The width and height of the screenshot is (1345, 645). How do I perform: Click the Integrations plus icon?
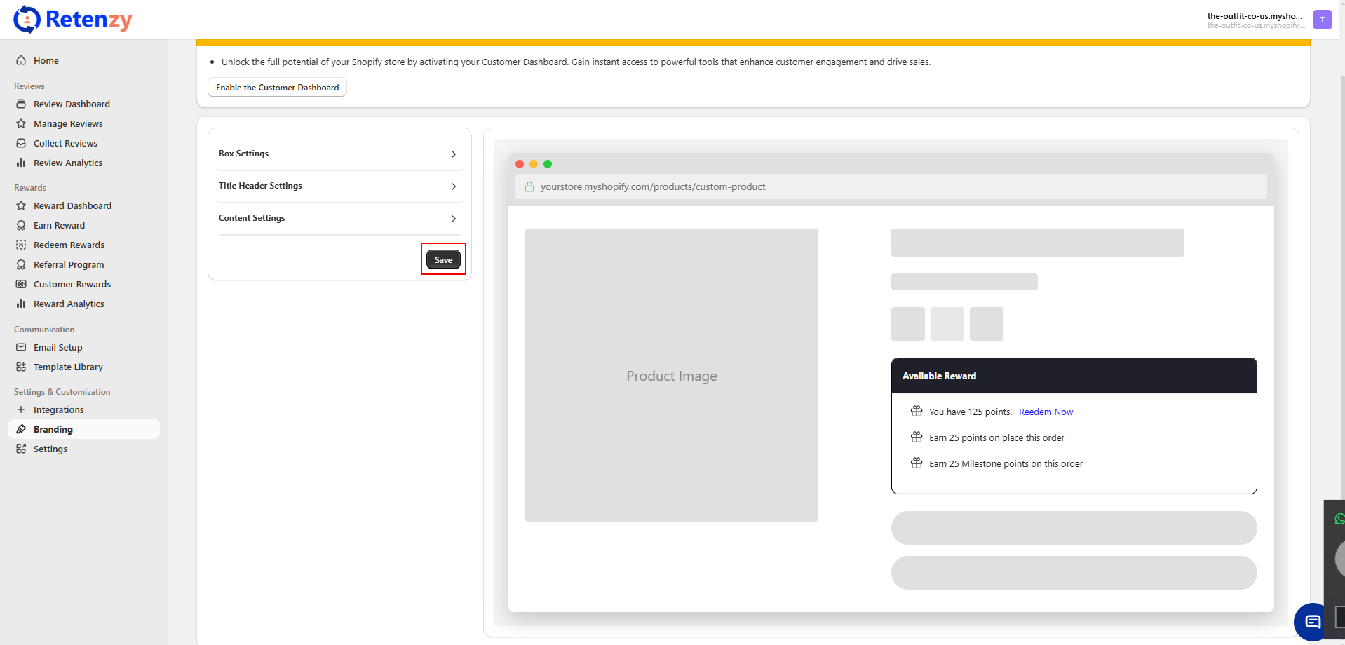(21, 409)
